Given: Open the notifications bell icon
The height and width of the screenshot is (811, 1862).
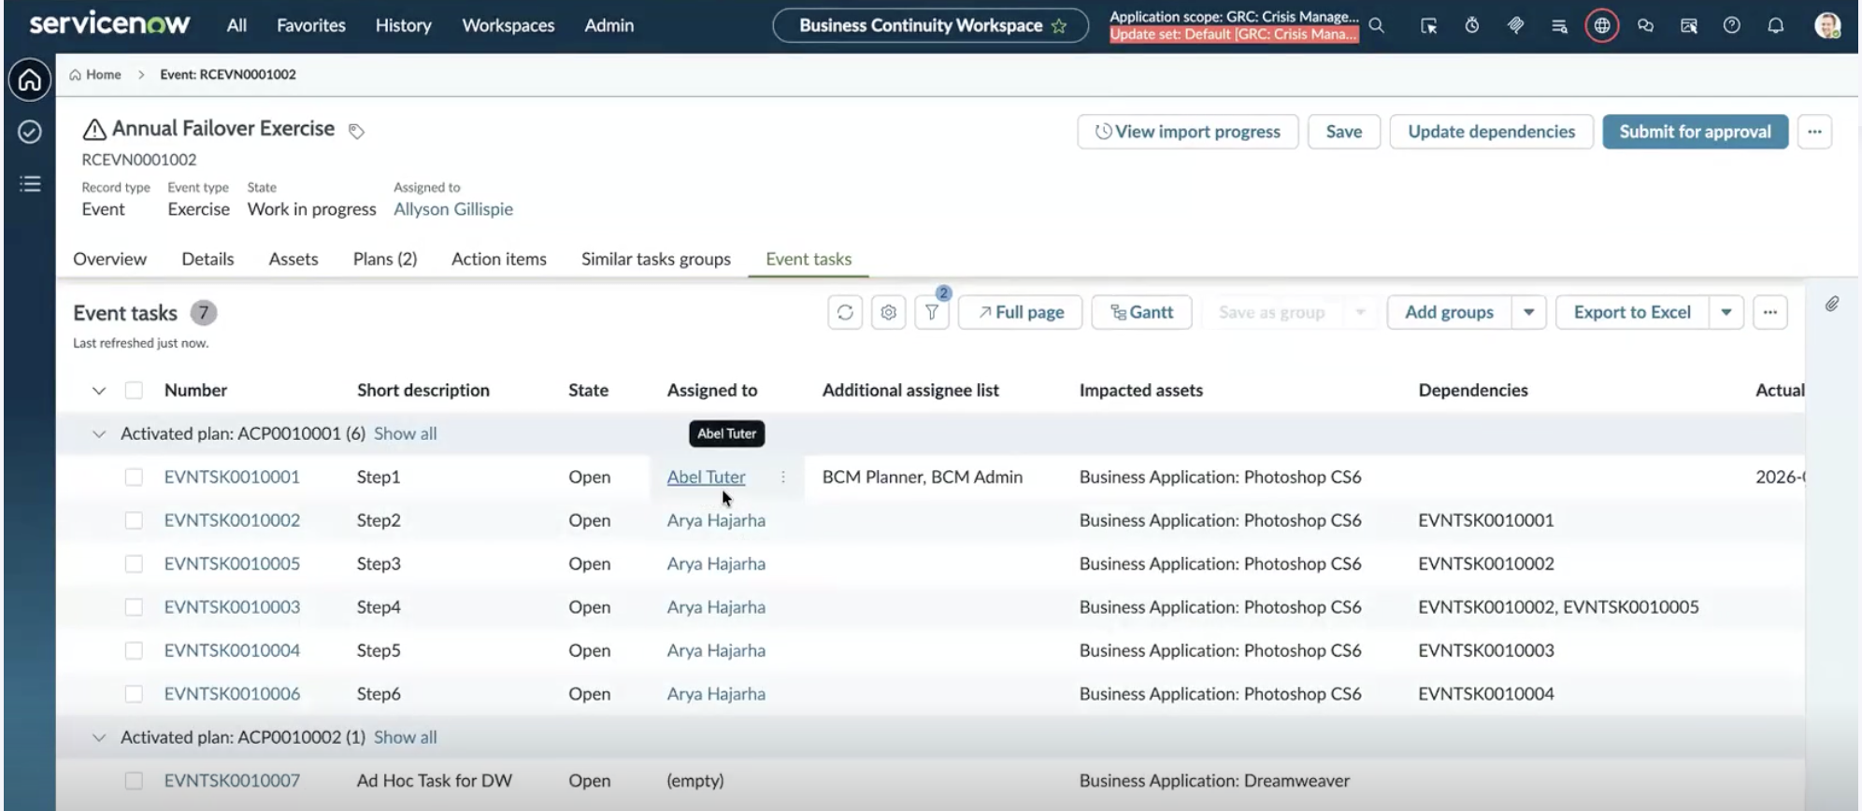Looking at the screenshot, I should click(1775, 26).
